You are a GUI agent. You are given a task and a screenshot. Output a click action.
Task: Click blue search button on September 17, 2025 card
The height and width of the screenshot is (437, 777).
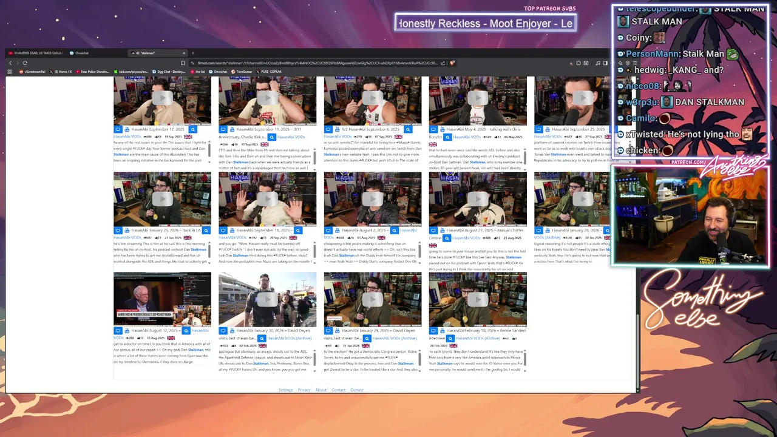pyautogui.click(x=193, y=129)
